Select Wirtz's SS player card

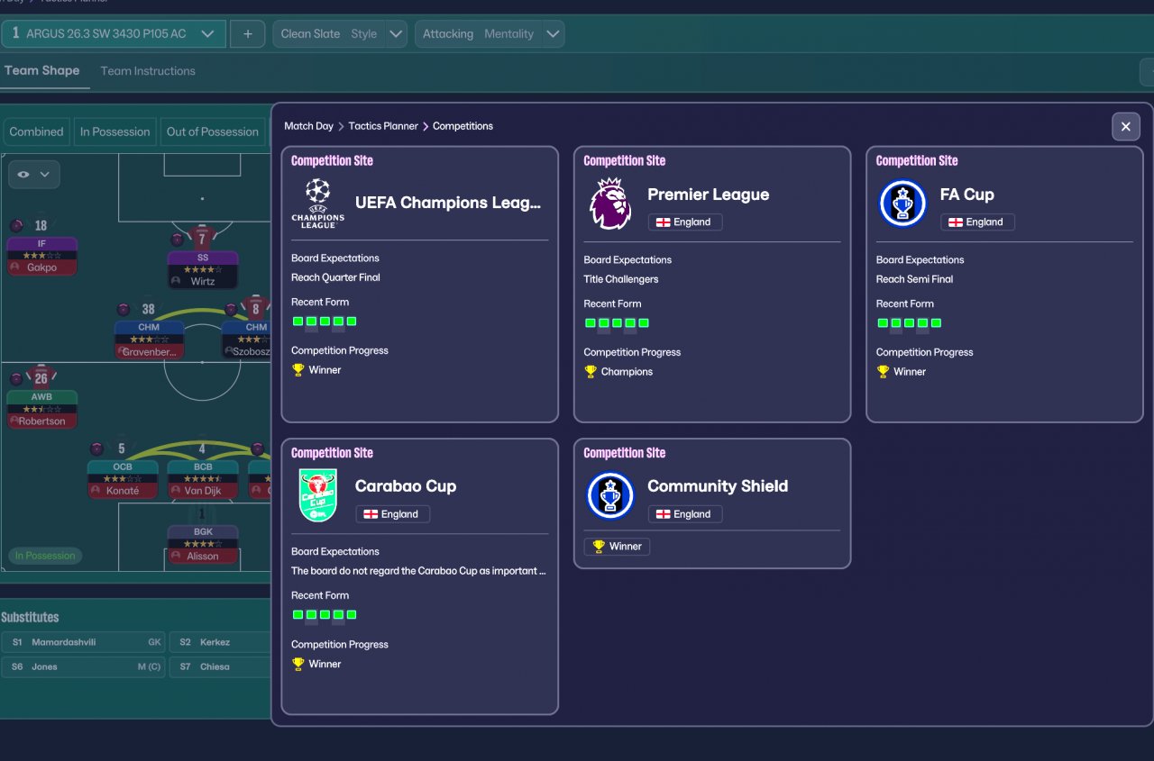[x=203, y=269]
